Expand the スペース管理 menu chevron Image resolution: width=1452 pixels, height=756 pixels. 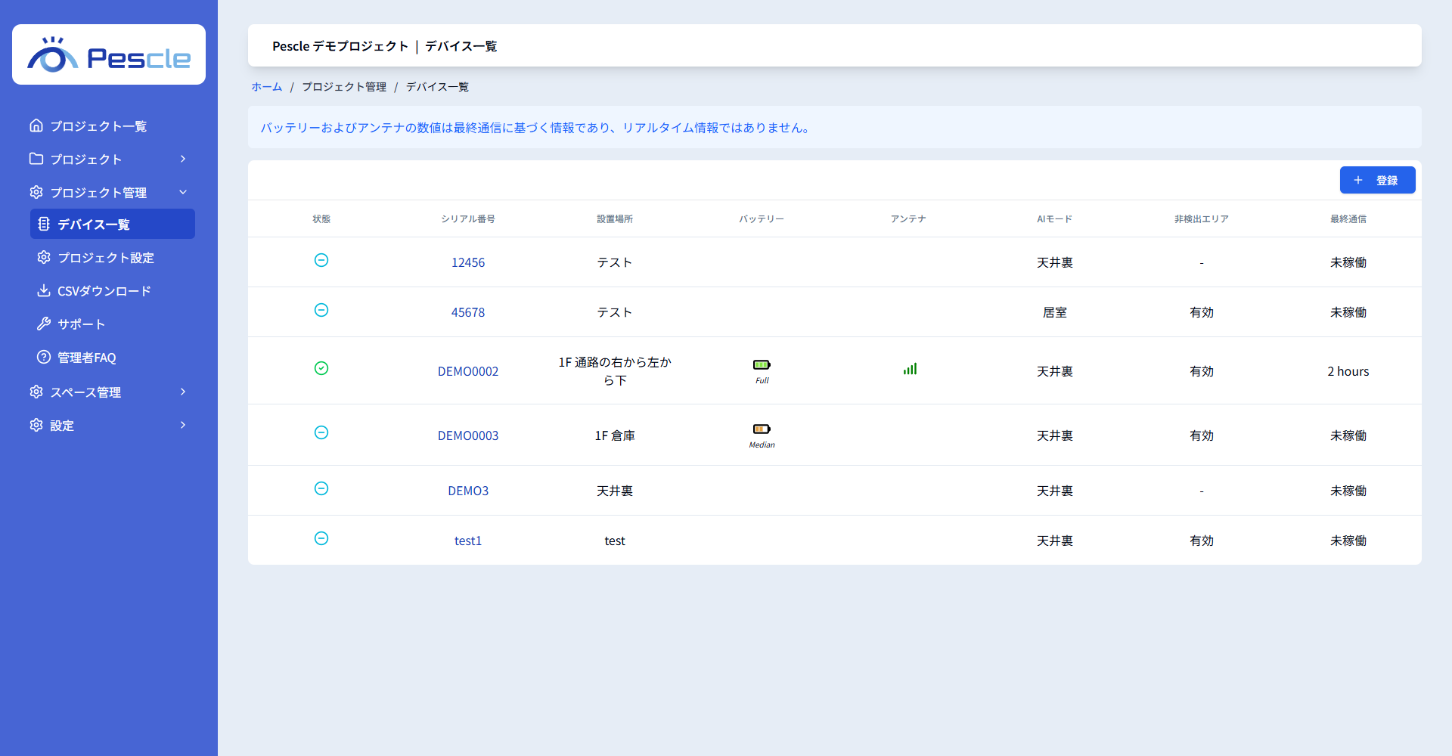click(x=183, y=392)
